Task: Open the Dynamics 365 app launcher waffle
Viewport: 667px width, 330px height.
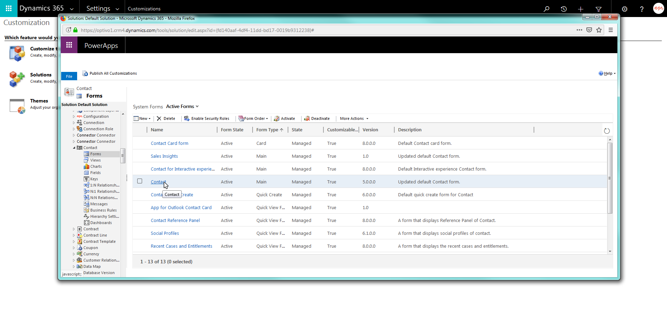Action: click(9, 8)
